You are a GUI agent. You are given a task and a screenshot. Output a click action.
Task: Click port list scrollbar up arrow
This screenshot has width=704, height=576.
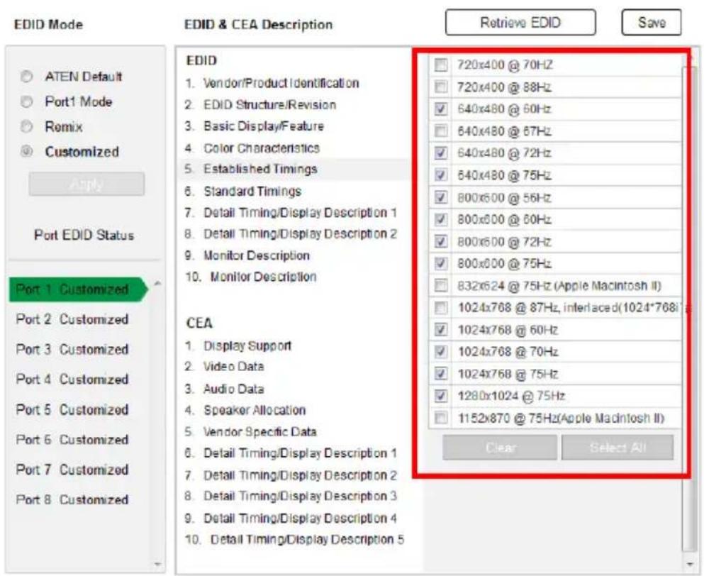157,284
